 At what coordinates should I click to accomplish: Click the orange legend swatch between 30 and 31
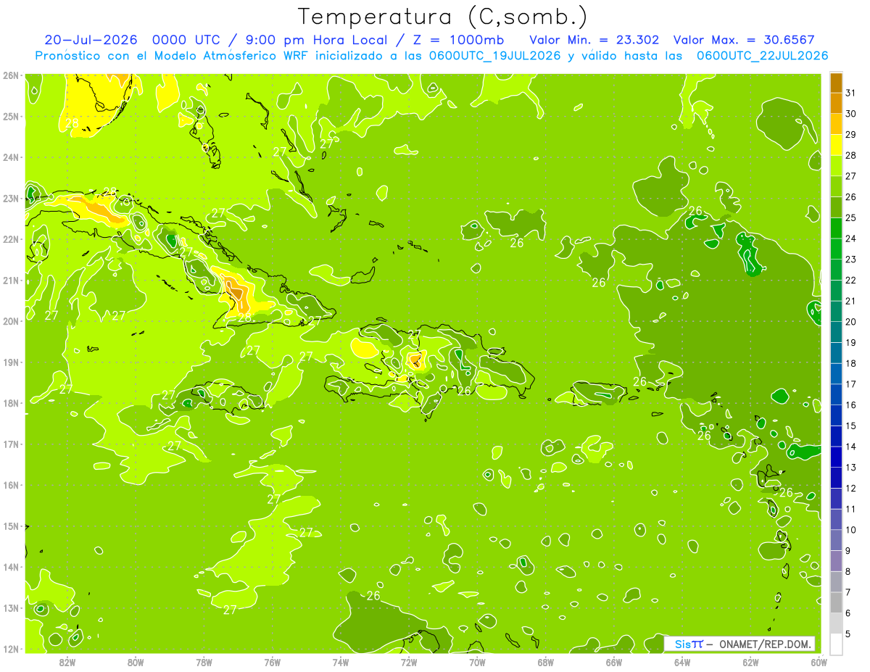(x=836, y=104)
